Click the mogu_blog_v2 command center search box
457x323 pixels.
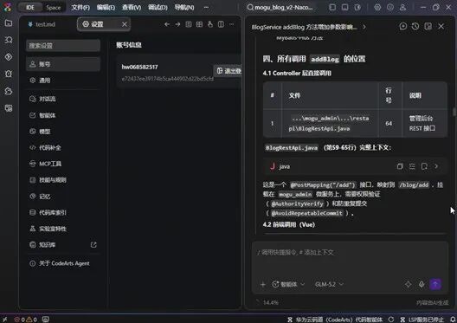pos(280,7)
